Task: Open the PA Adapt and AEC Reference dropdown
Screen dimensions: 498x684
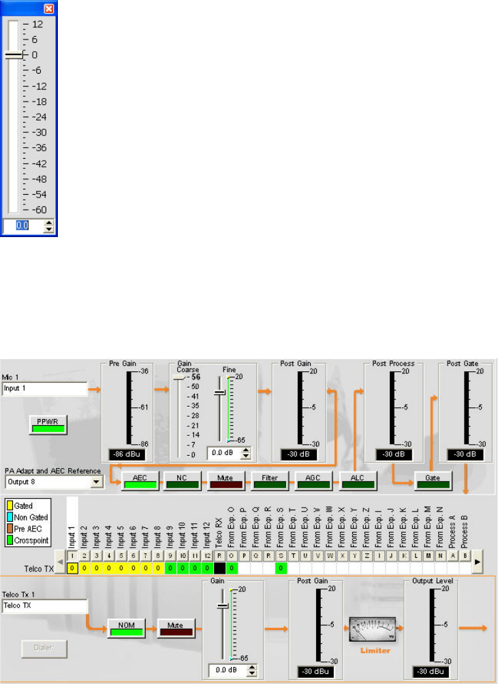Action: (x=96, y=482)
